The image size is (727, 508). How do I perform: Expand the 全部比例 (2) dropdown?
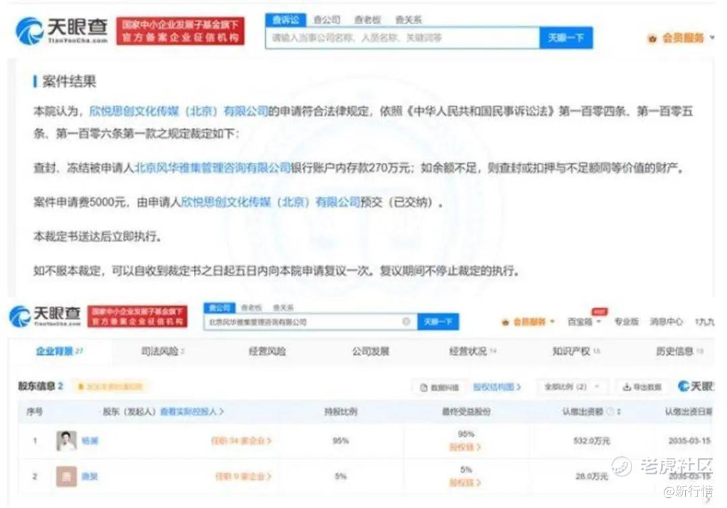pyautogui.click(x=572, y=387)
